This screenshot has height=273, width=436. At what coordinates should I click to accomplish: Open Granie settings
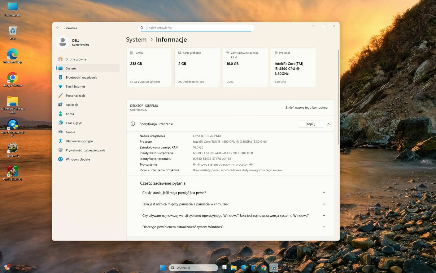(70, 132)
